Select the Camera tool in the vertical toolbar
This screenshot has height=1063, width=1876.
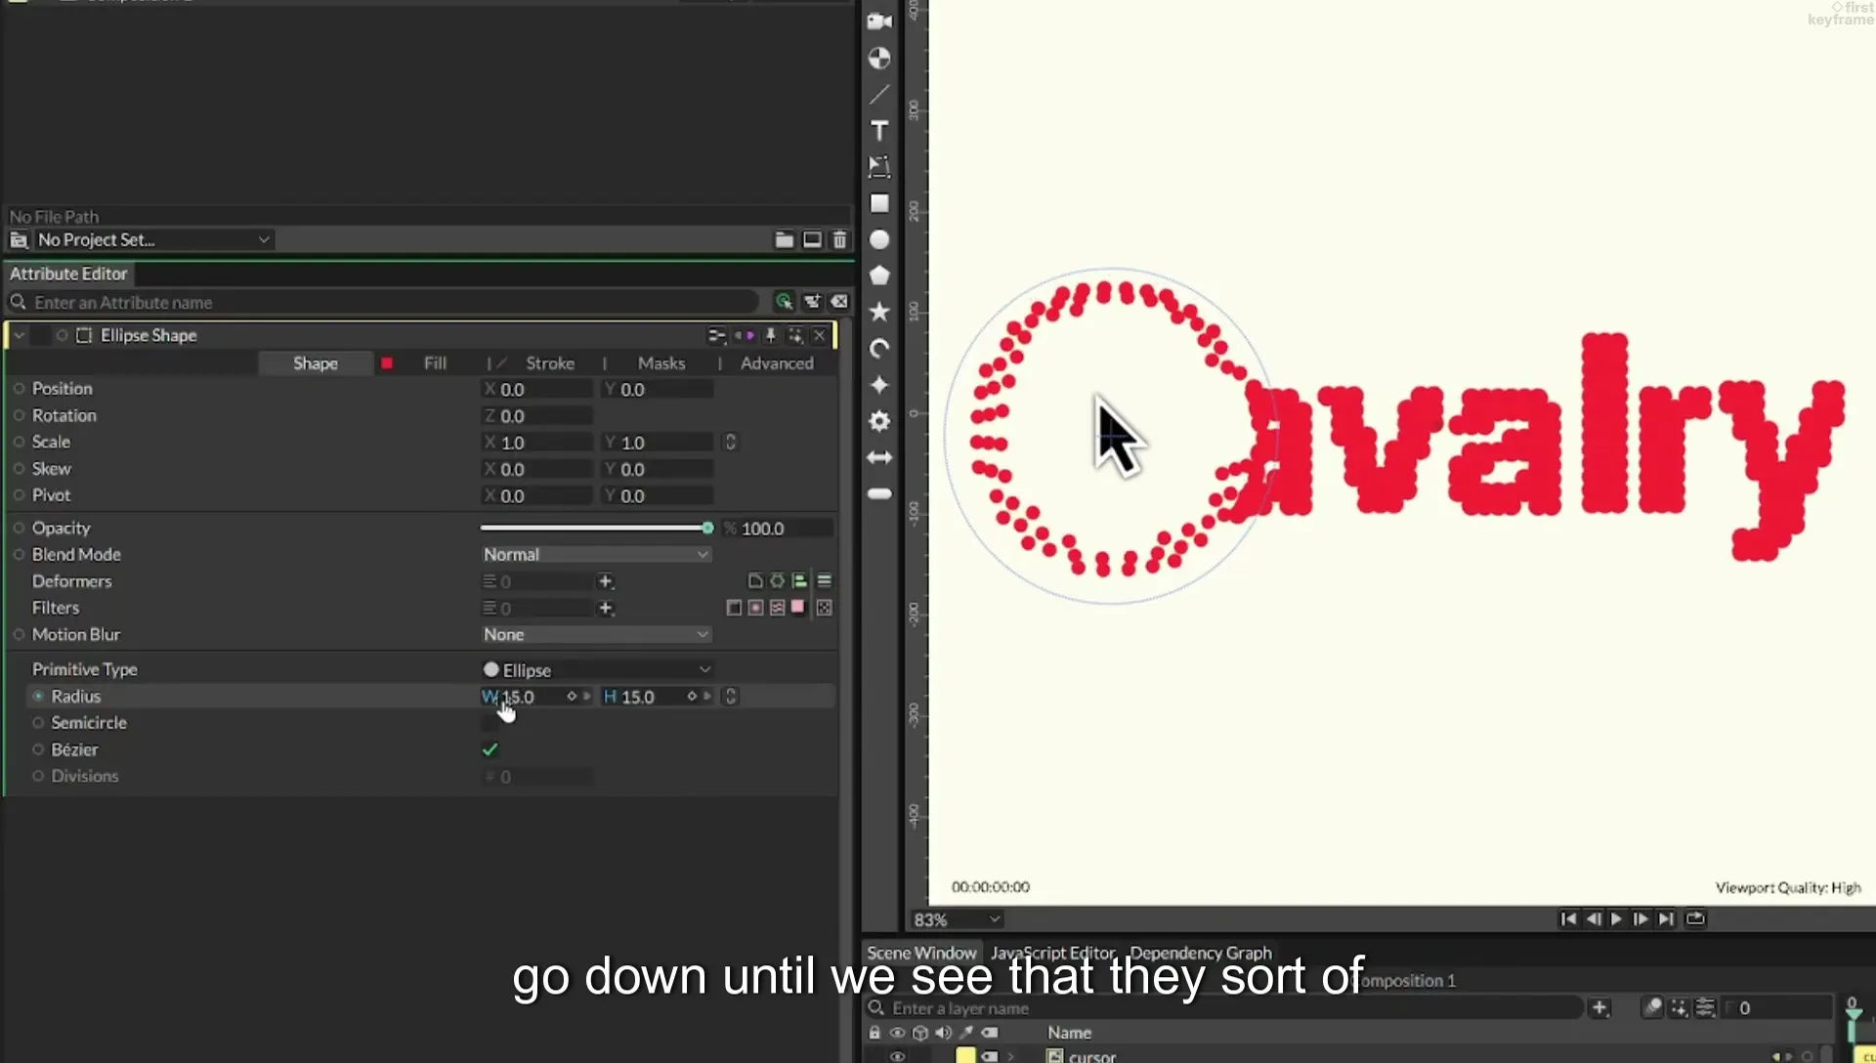click(x=879, y=21)
